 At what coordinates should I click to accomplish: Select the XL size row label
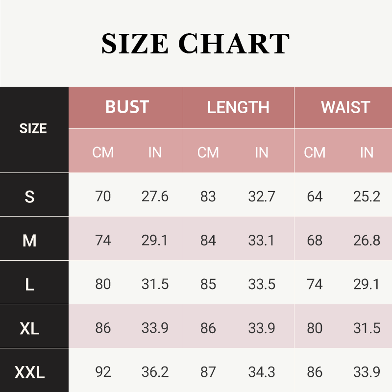(30, 328)
